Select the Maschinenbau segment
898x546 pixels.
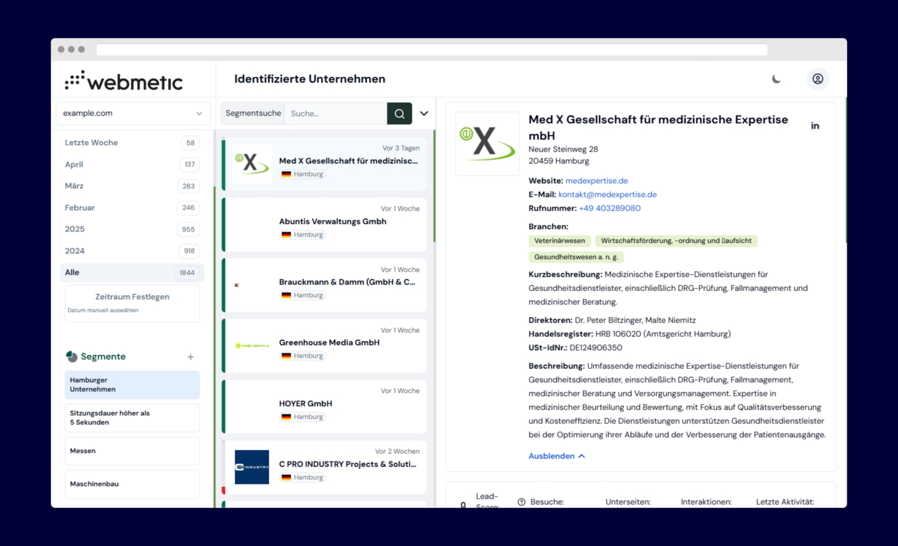pos(132,484)
